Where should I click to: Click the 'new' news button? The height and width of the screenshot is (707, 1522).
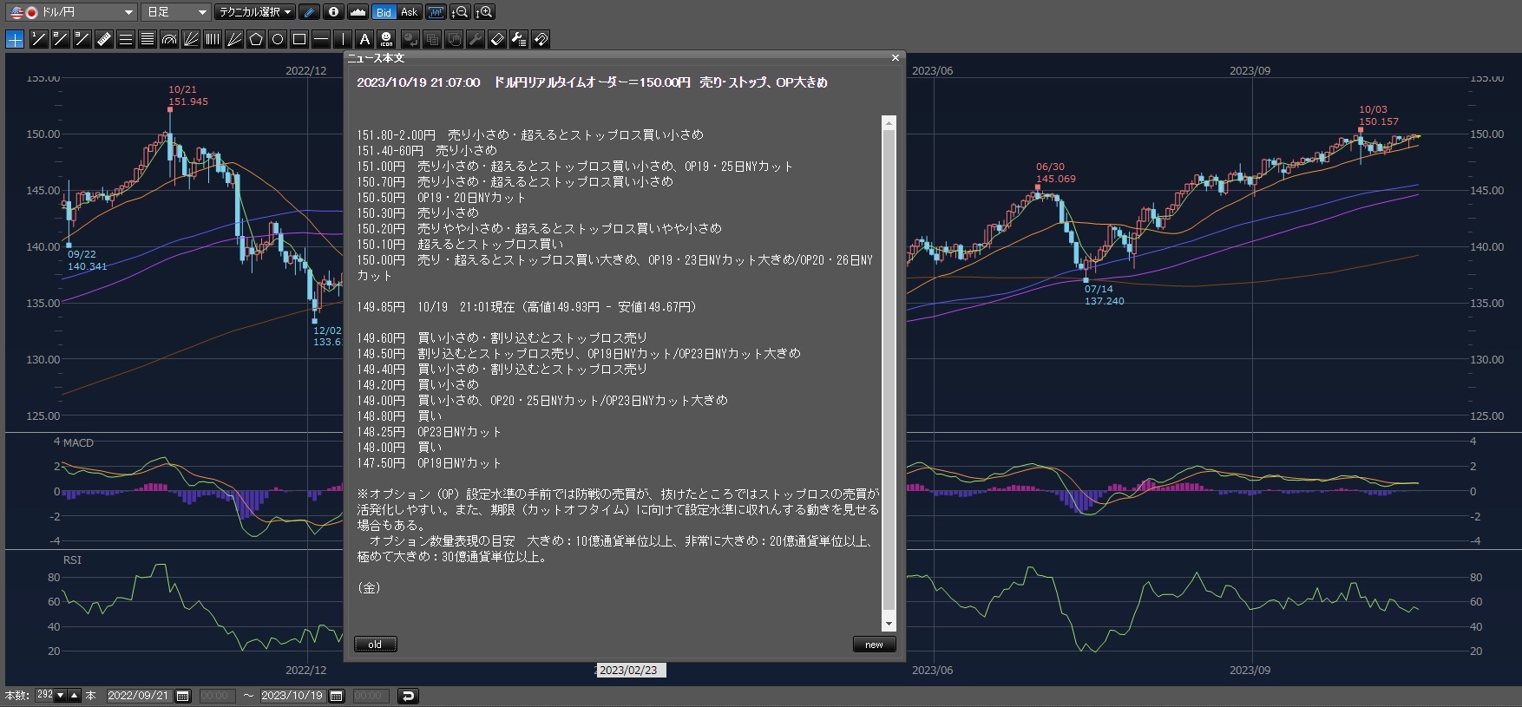tap(874, 645)
